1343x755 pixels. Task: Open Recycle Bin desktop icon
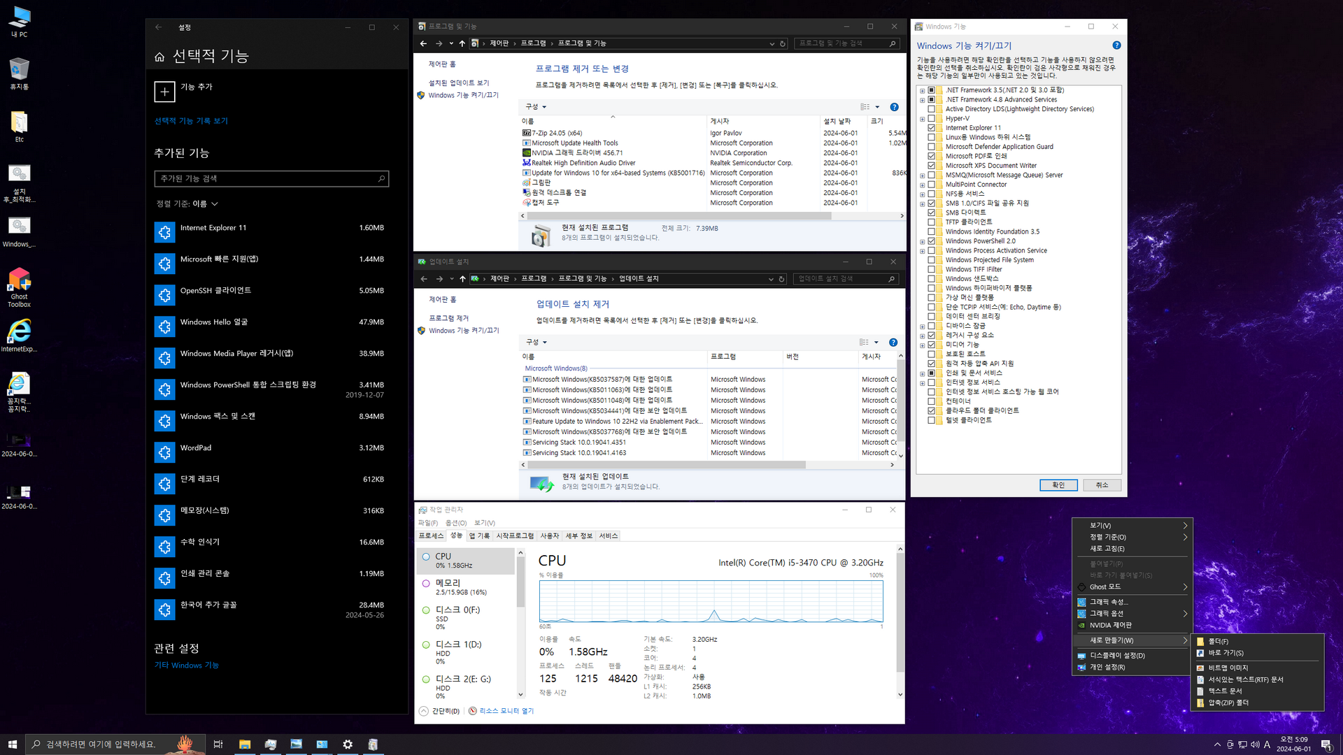(19, 70)
